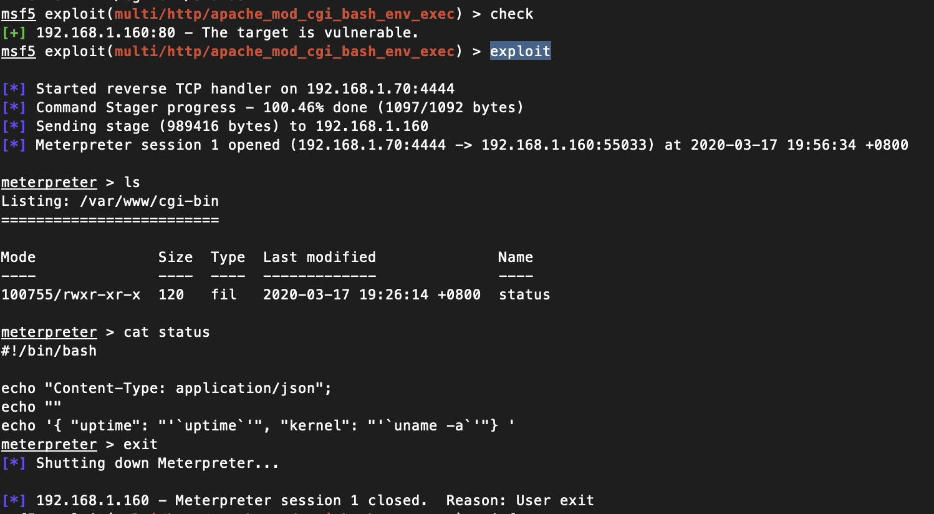Click "Meterpreter session 1 opened" text
The image size is (934, 514).
pyautogui.click(x=158, y=145)
